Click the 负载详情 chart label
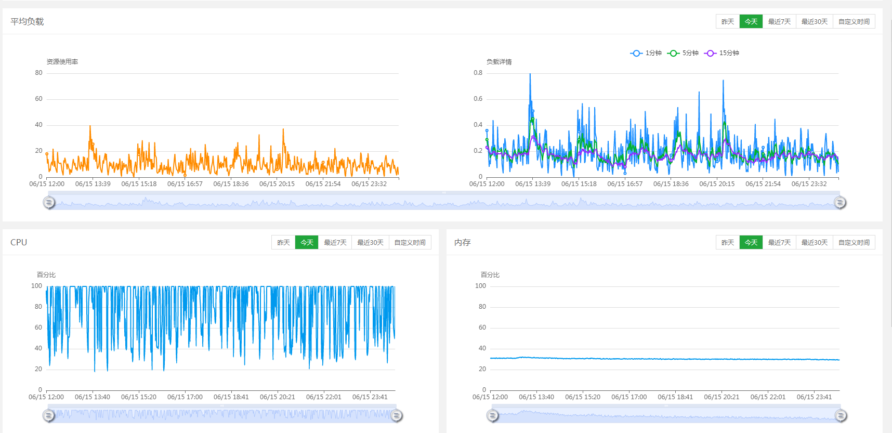This screenshot has width=892, height=433. click(x=499, y=61)
